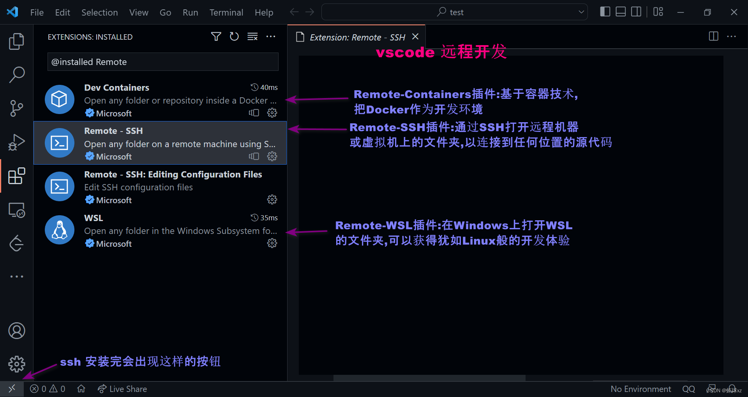The height and width of the screenshot is (397, 748).
Task: Go forward with the right arrow
Action: click(310, 12)
